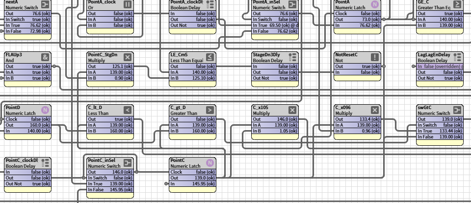The height and width of the screenshot is (203, 471).
Task: Click the PointA_clock Or block icon
Action: pos(128,4)
